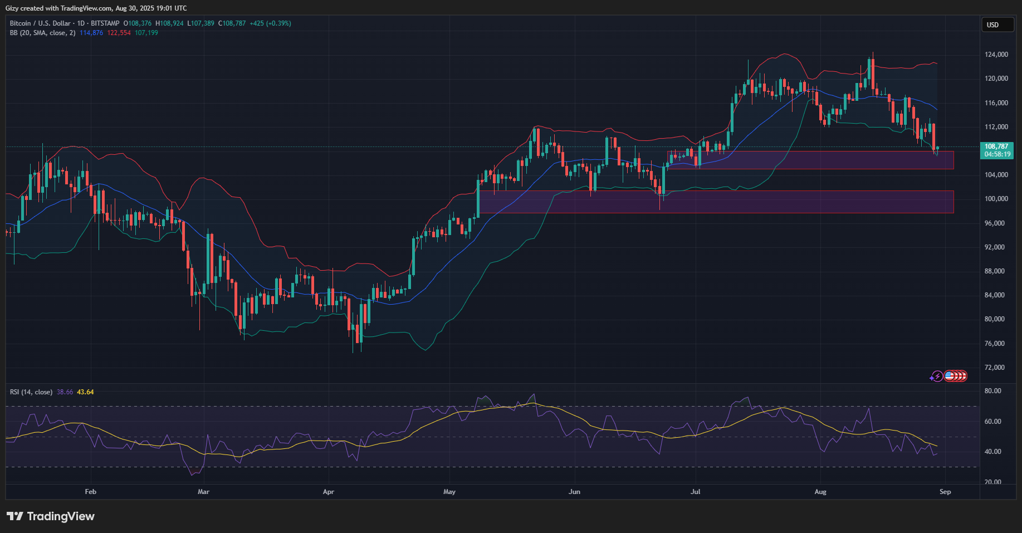
Task: Click the TradingView logo at bottom left
Action: pyautogui.click(x=51, y=516)
